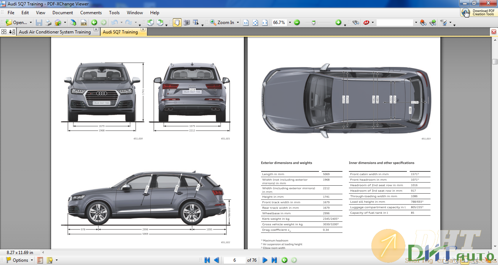Go to previous view with green back arrow in top toolbar

pos(94,23)
